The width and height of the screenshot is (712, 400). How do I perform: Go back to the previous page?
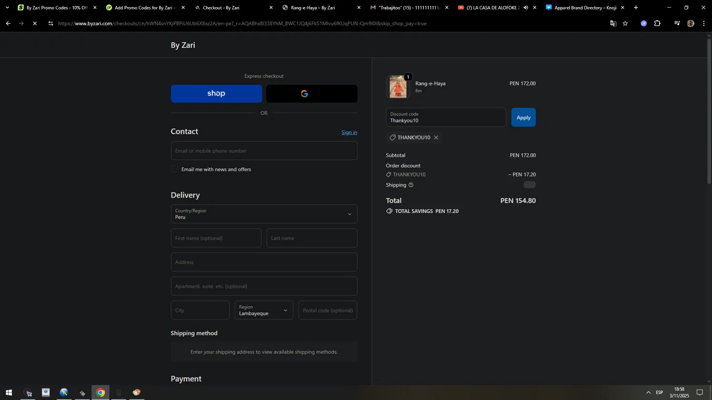point(8,23)
